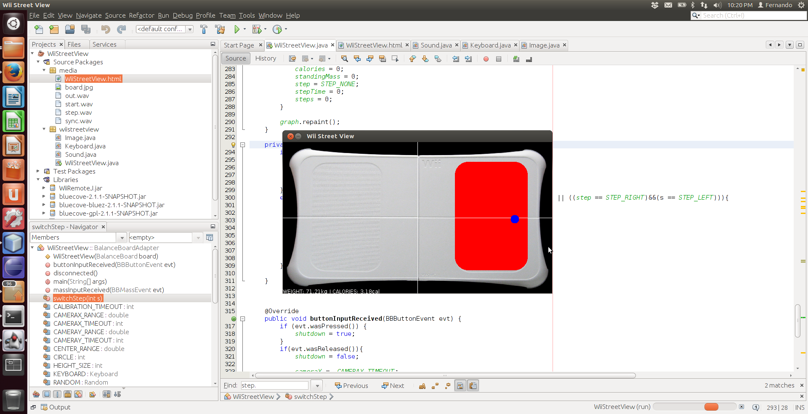
Task: Toggle Show Static Members in Navigator
Action: (57, 394)
